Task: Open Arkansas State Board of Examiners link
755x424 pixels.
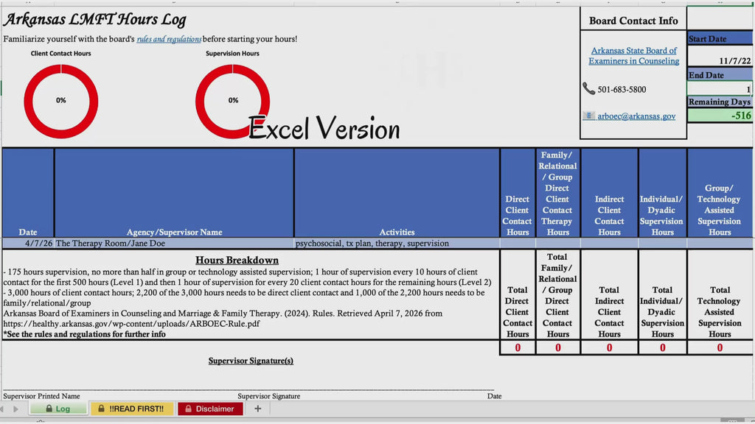Action: [x=633, y=56]
